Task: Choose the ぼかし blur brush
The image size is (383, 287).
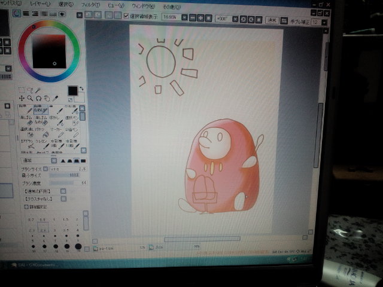Action: tap(56, 120)
